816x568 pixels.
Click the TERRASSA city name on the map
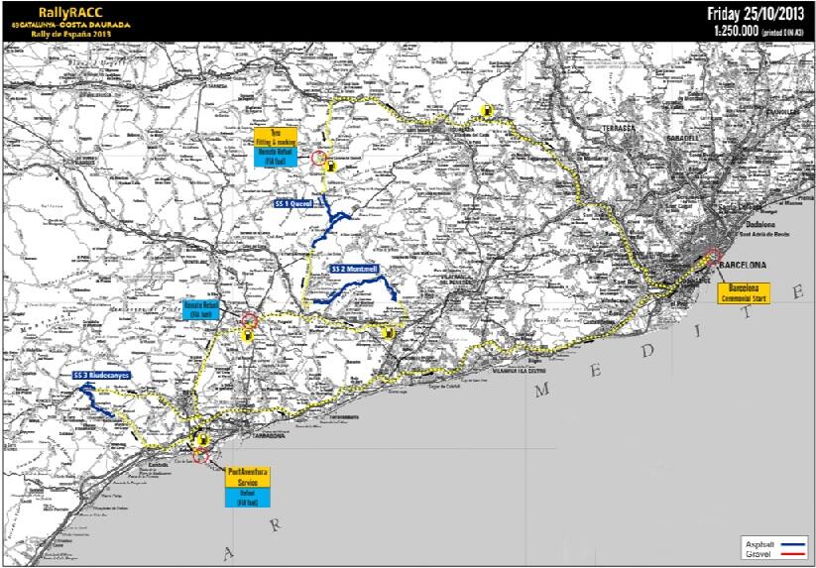pyautogui.click(x=620, y=128)
